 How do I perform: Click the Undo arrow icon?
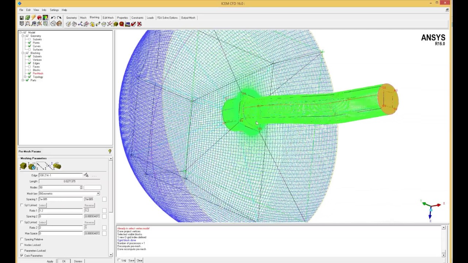tap(53, 18)
